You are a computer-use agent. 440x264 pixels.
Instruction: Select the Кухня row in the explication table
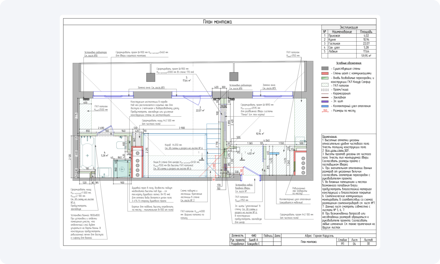(x=349, y=40)
